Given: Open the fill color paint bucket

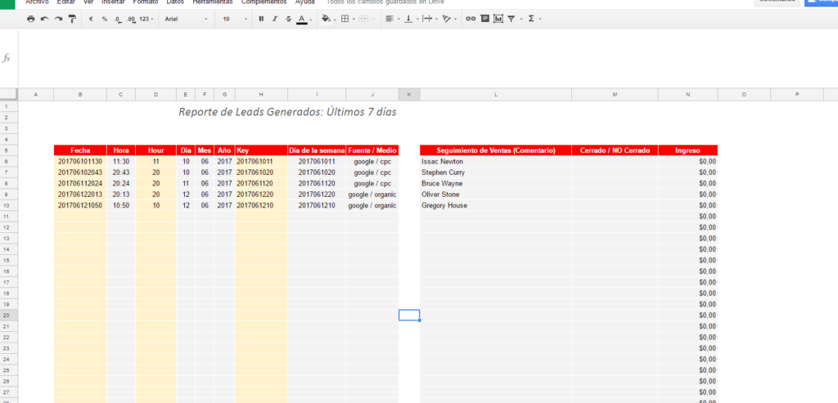Looking at the screenshot, I should pyautogui.click(x=327, y=19).
